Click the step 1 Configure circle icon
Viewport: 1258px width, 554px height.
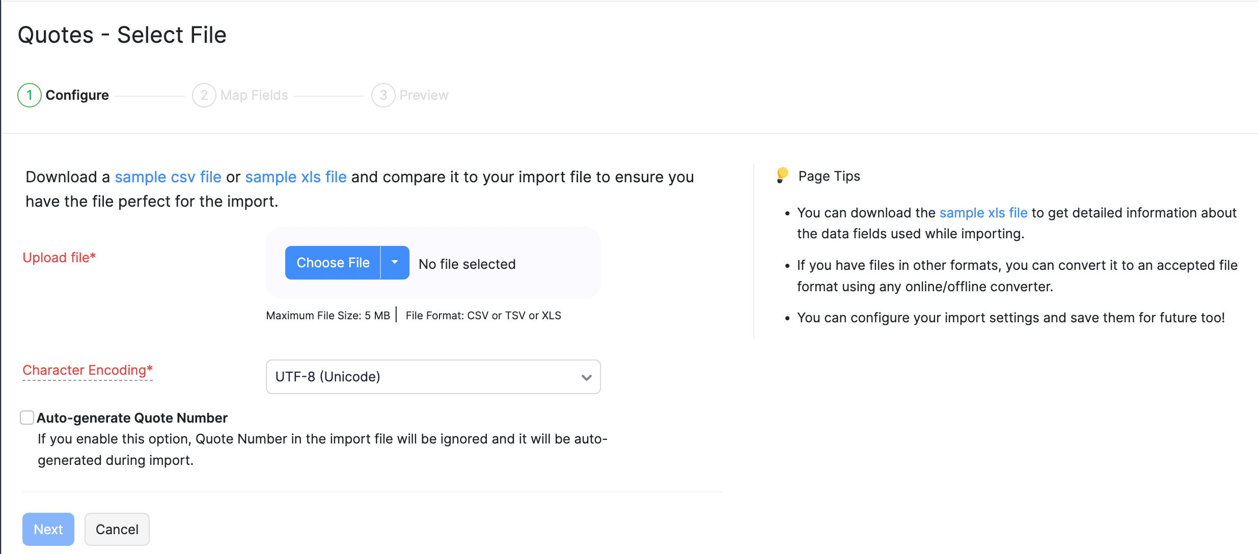[29, 95]
